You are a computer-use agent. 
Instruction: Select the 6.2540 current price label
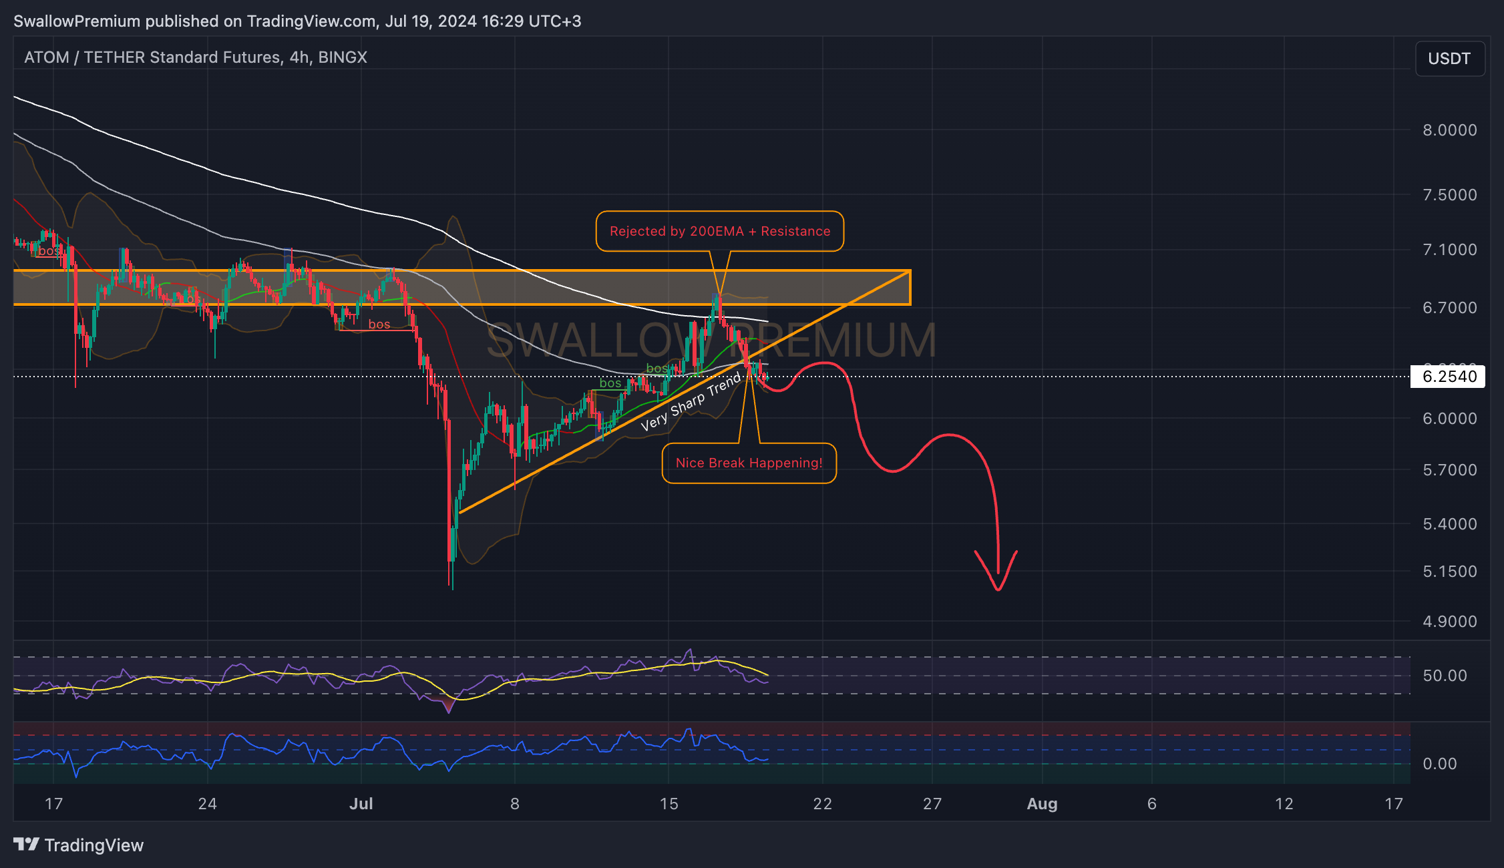[x=1448, y=377]
